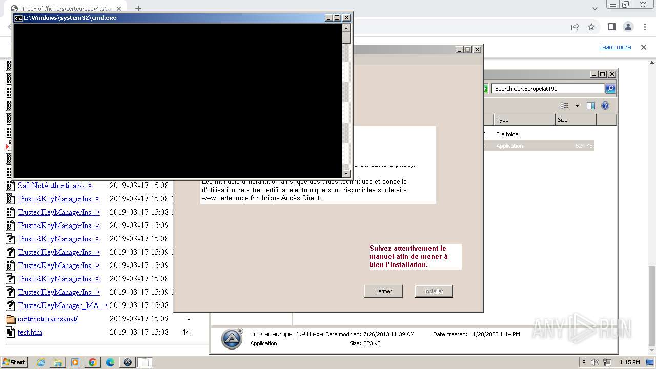Switch to Chrome from the taskbar
656x369 pixels.
click(x=93, y=362)
